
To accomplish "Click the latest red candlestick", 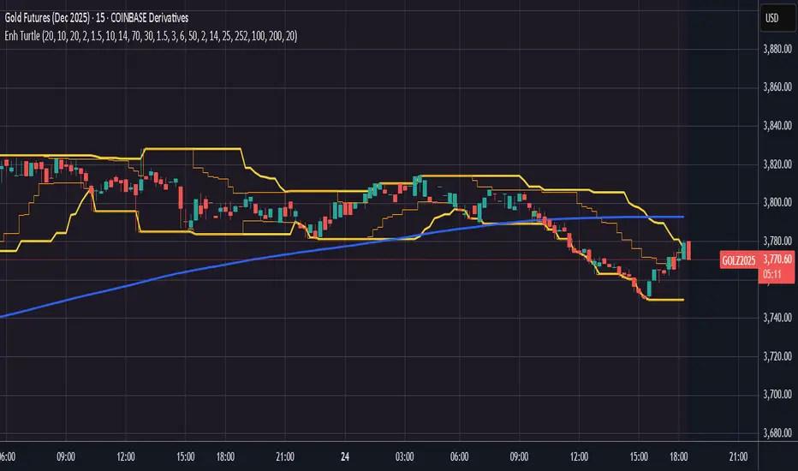I will (688, 251).
